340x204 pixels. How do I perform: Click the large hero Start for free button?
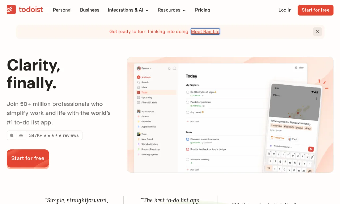(x=28, y=158)
